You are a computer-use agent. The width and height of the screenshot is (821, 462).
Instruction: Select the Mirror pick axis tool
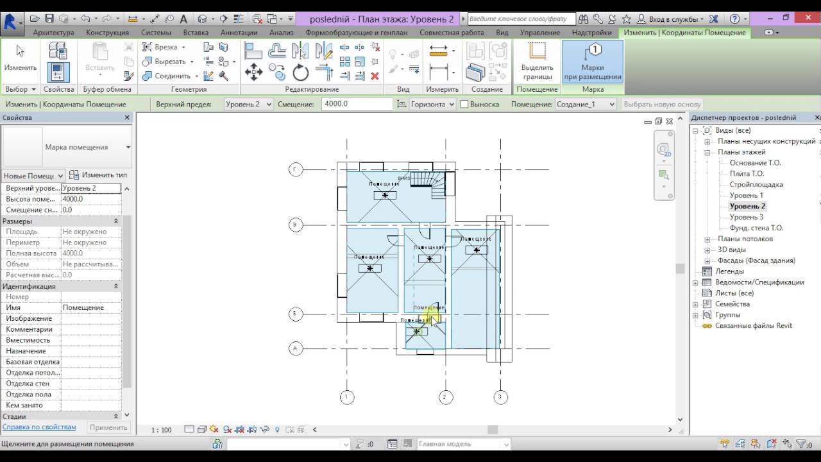click(300, 51)
